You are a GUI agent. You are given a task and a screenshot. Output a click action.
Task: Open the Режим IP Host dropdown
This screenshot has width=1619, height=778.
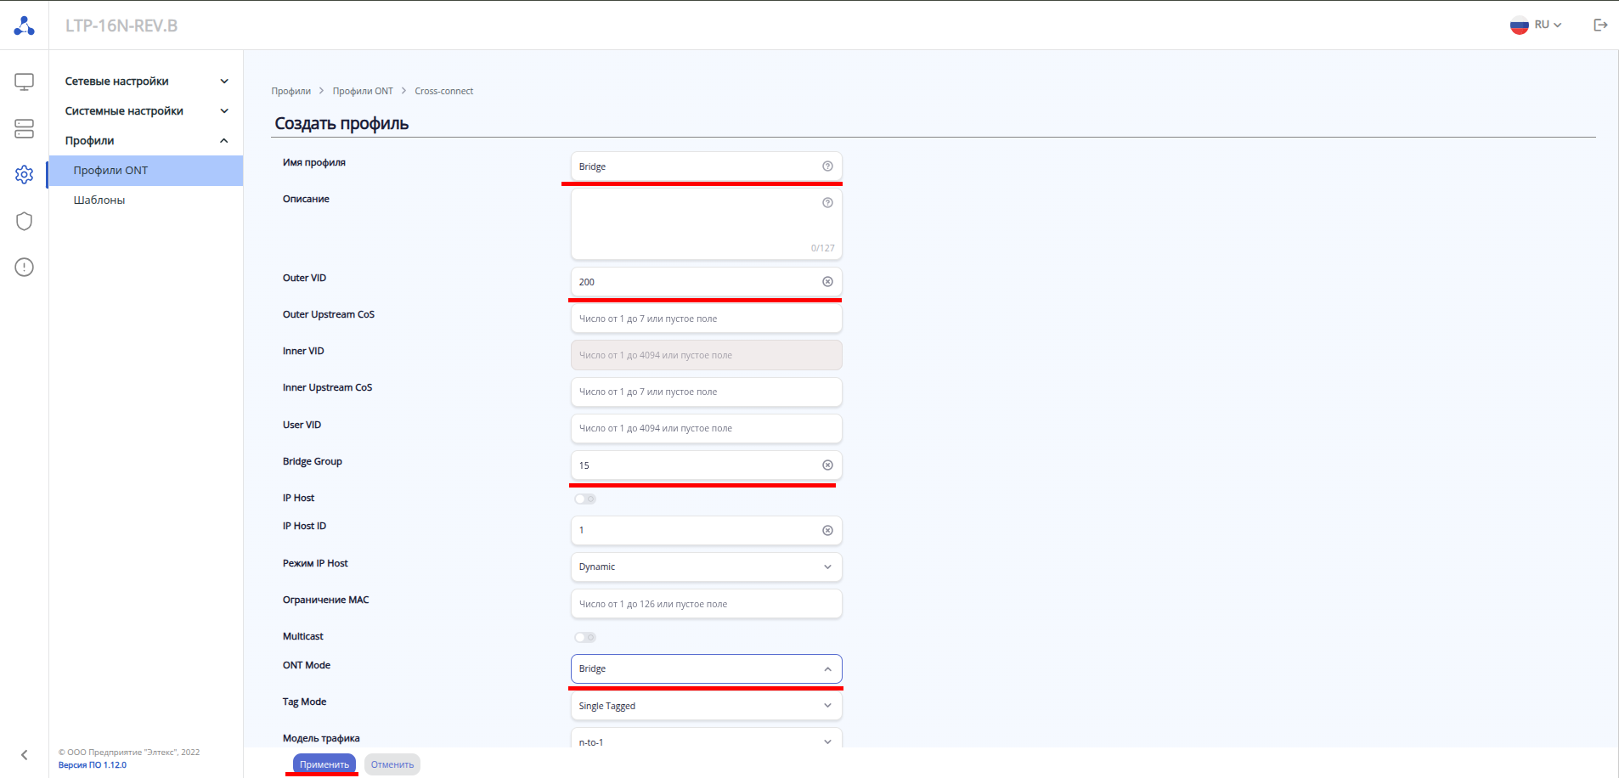coord(706,567)
